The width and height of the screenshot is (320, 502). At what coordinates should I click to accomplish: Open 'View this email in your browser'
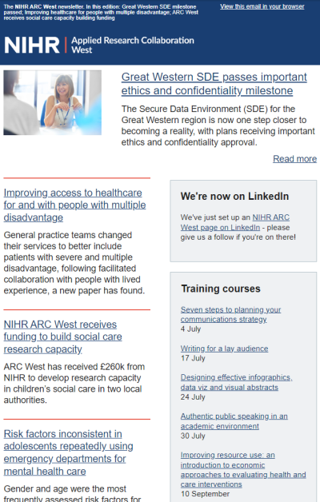[x=262, y=6]
